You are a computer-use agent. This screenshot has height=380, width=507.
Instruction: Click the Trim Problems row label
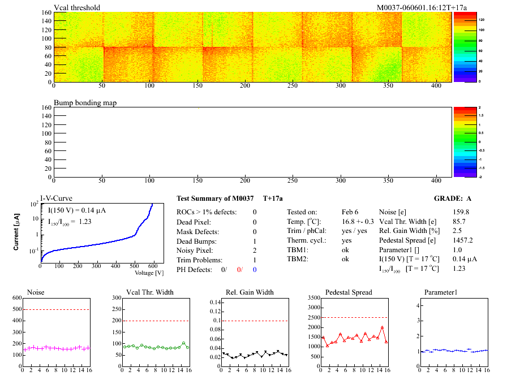[x=199, y=260]
